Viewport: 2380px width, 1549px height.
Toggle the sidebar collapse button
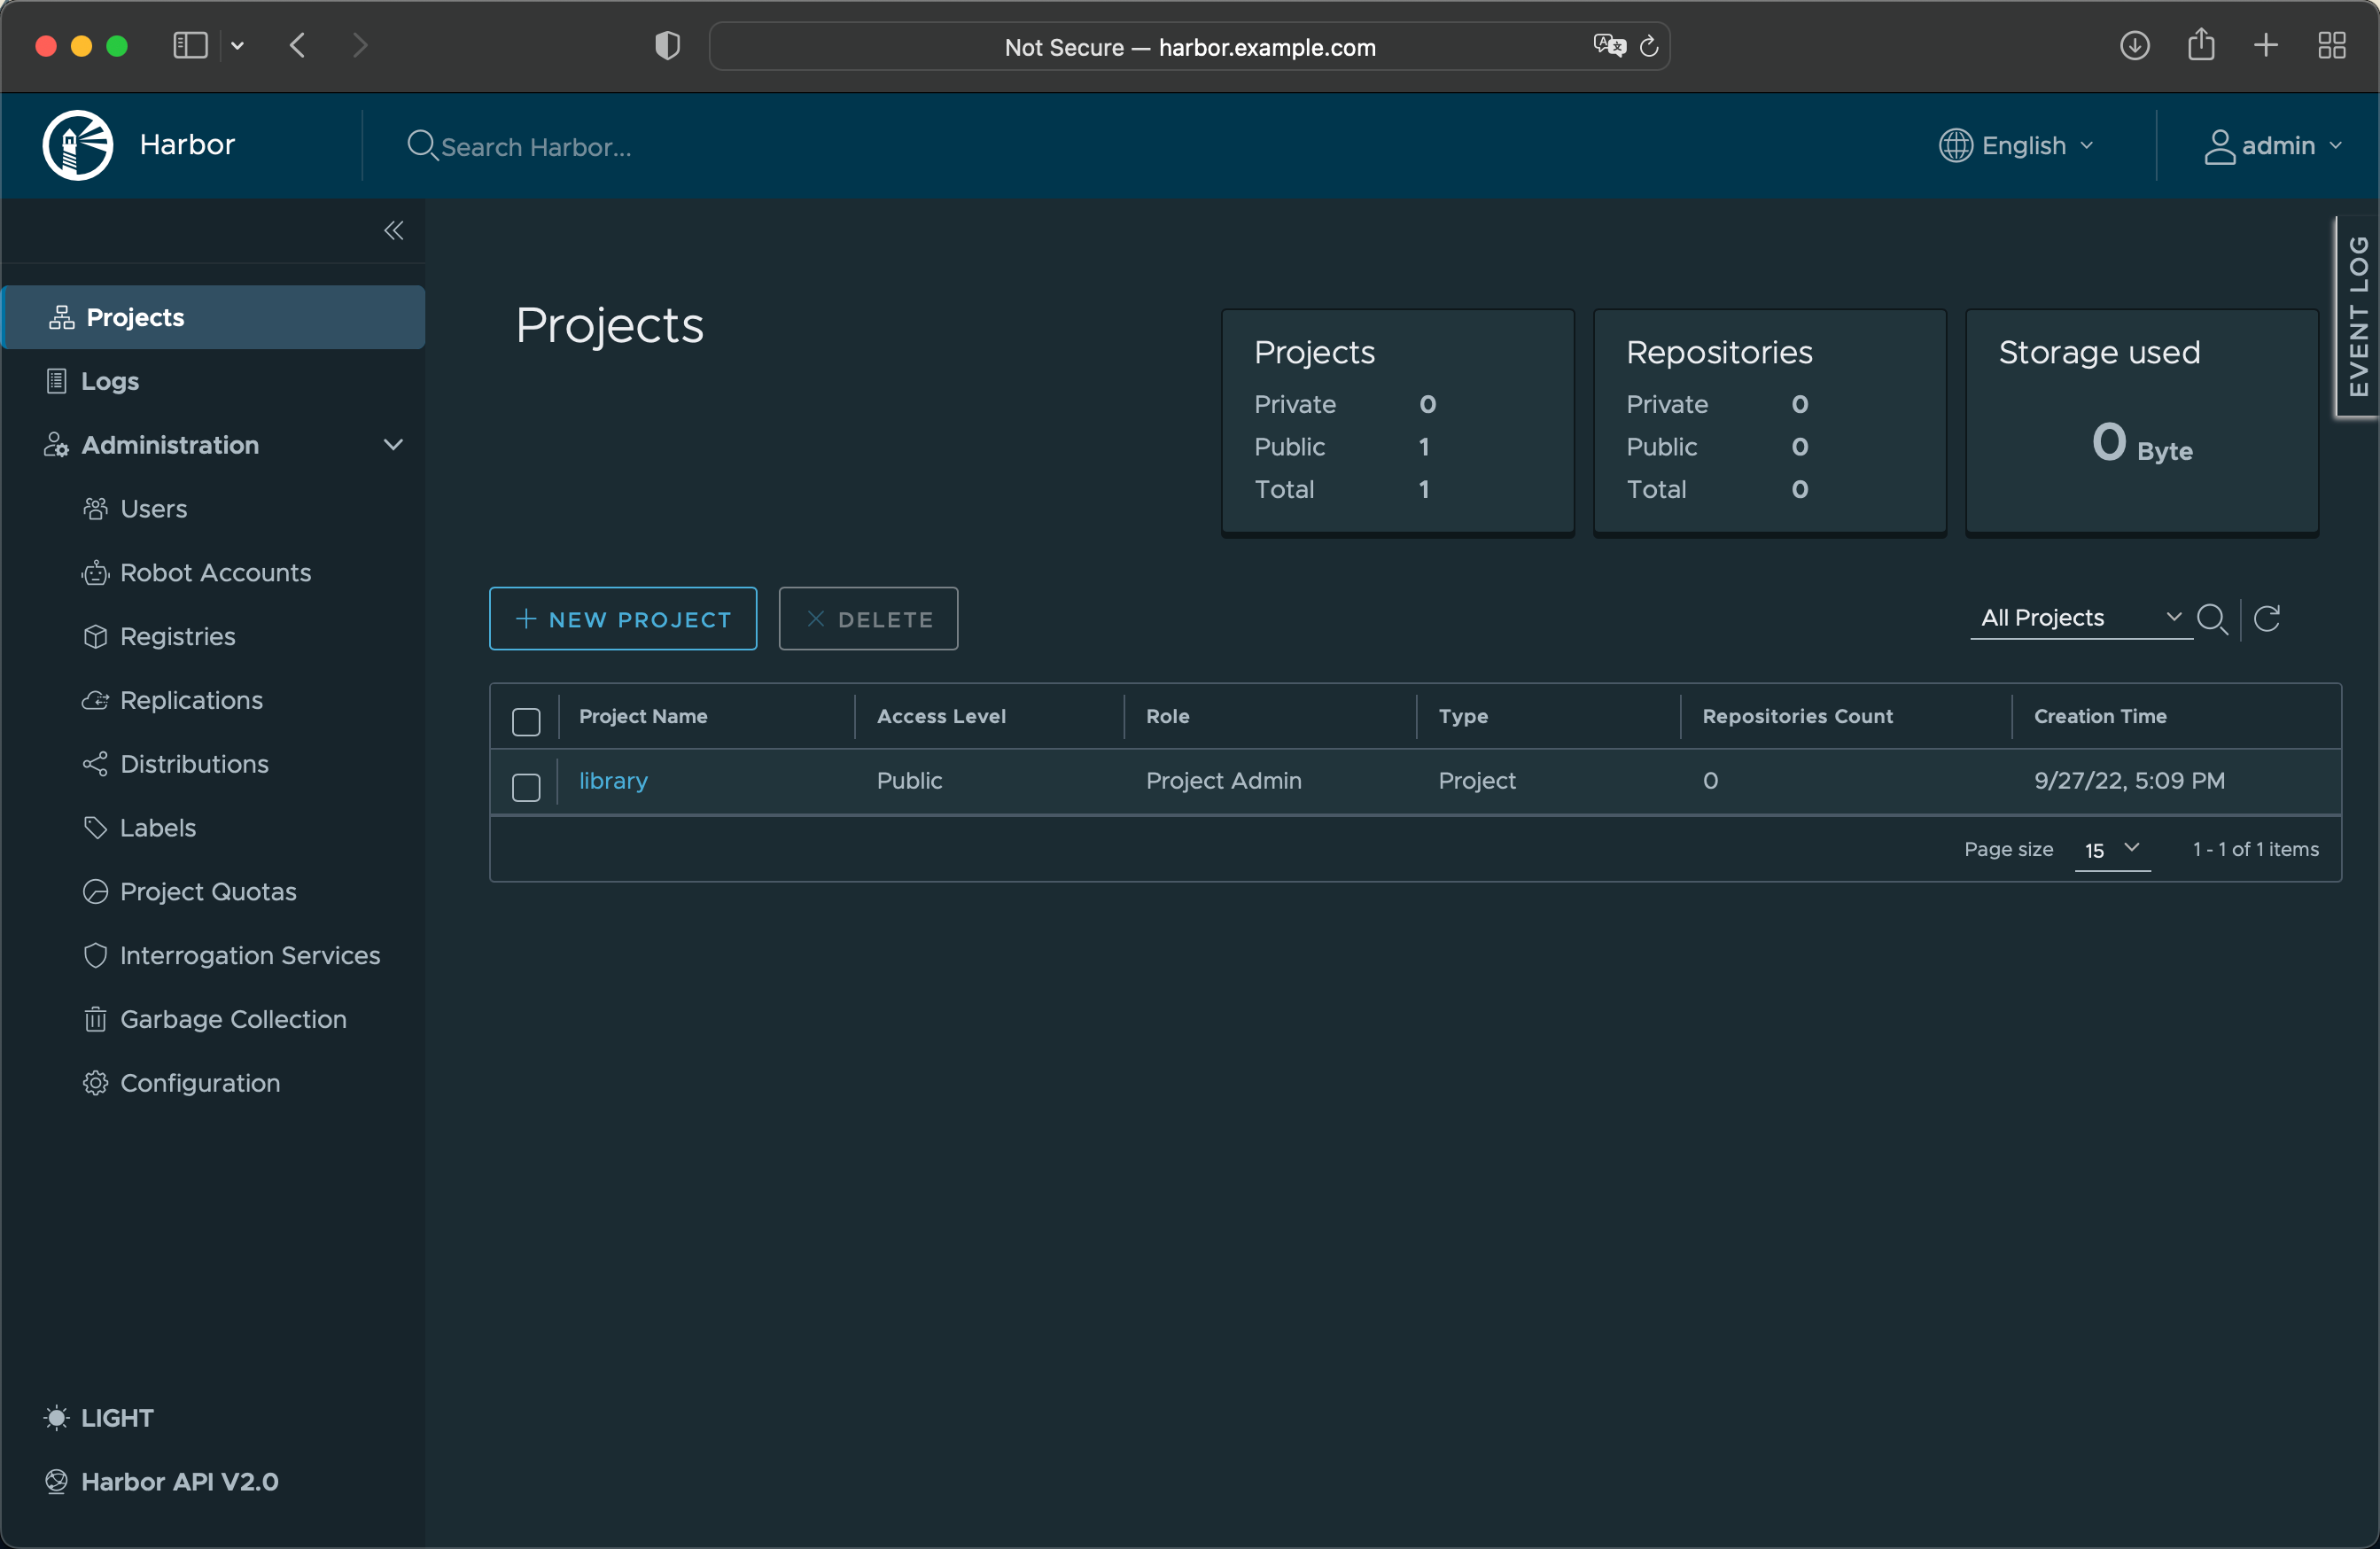(393, 227)
